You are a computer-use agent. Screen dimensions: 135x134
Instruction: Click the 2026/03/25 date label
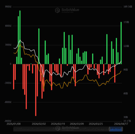click(x=96, y=124)
